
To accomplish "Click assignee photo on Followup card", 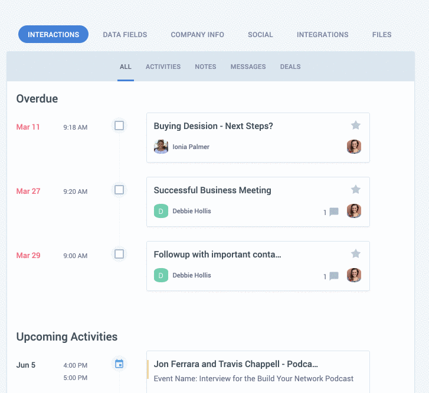I will (x=354, y=275).
